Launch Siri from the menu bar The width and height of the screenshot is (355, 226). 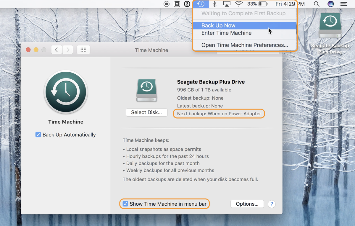(331, 4)
